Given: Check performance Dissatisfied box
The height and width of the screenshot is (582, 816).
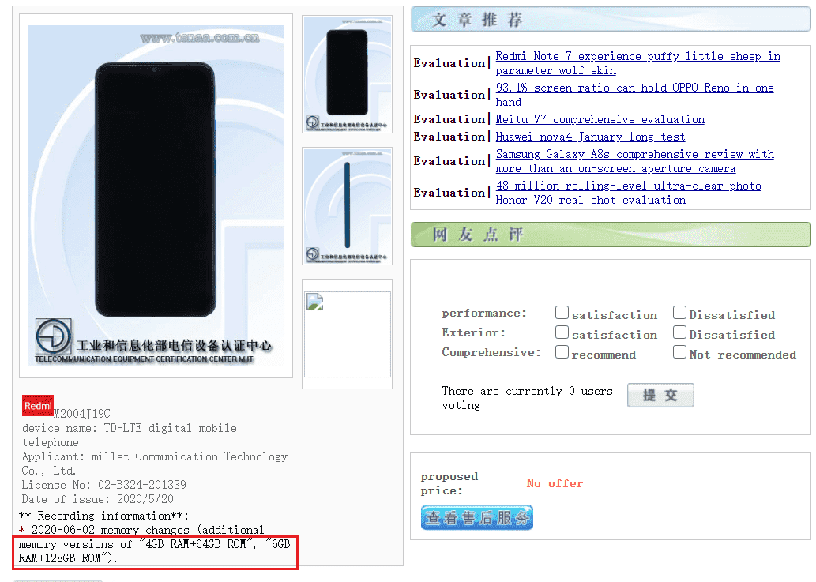Looking at the screenshot, I should pyautogui.click(x=679, y=312).
